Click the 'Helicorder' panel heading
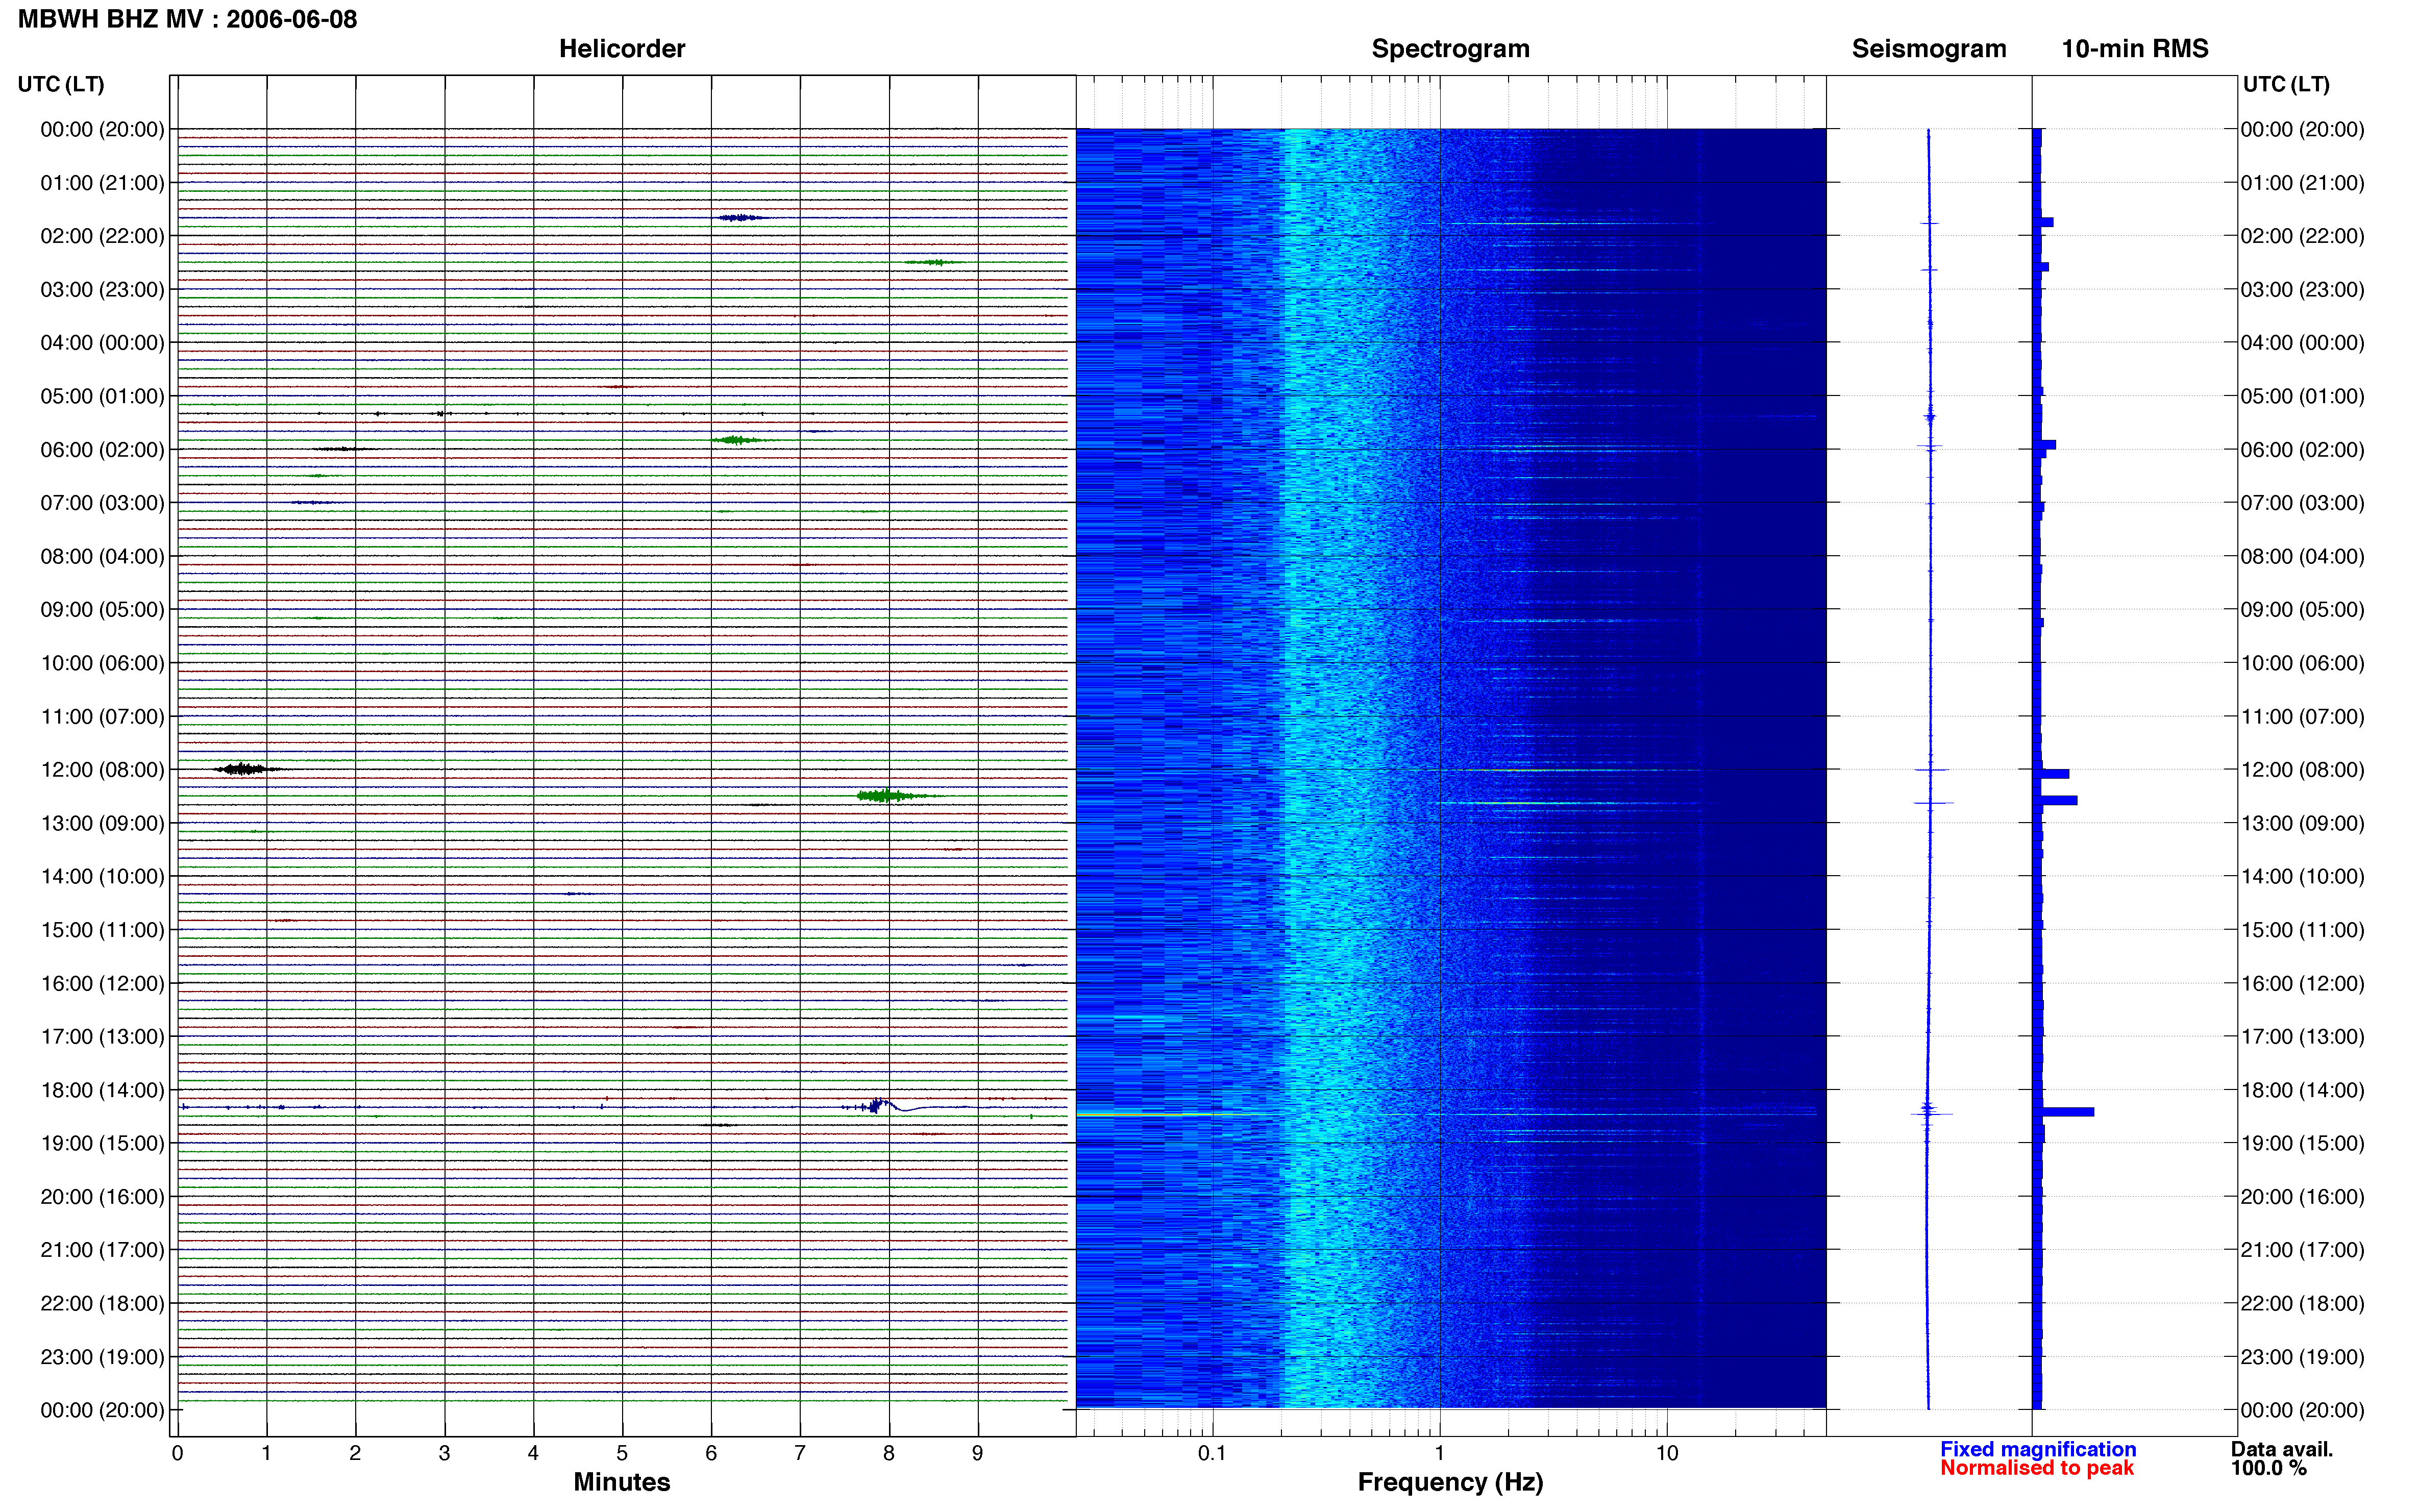Screen dimensions: 2419x1512 coord(622,48)
